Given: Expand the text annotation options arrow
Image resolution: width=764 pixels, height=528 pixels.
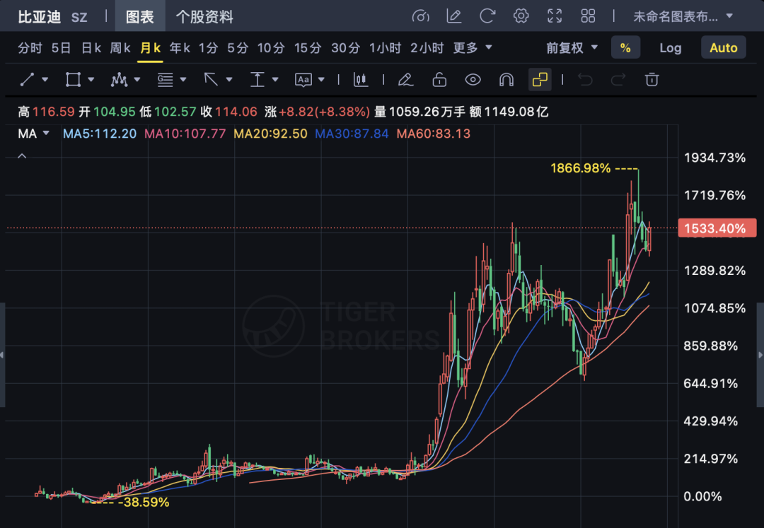Looking at the screenshot, I should coord(321,79).
